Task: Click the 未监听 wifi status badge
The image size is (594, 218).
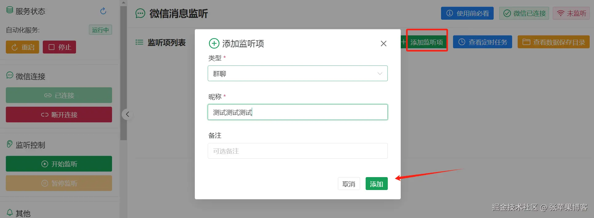Action: (x=571, y=13)
